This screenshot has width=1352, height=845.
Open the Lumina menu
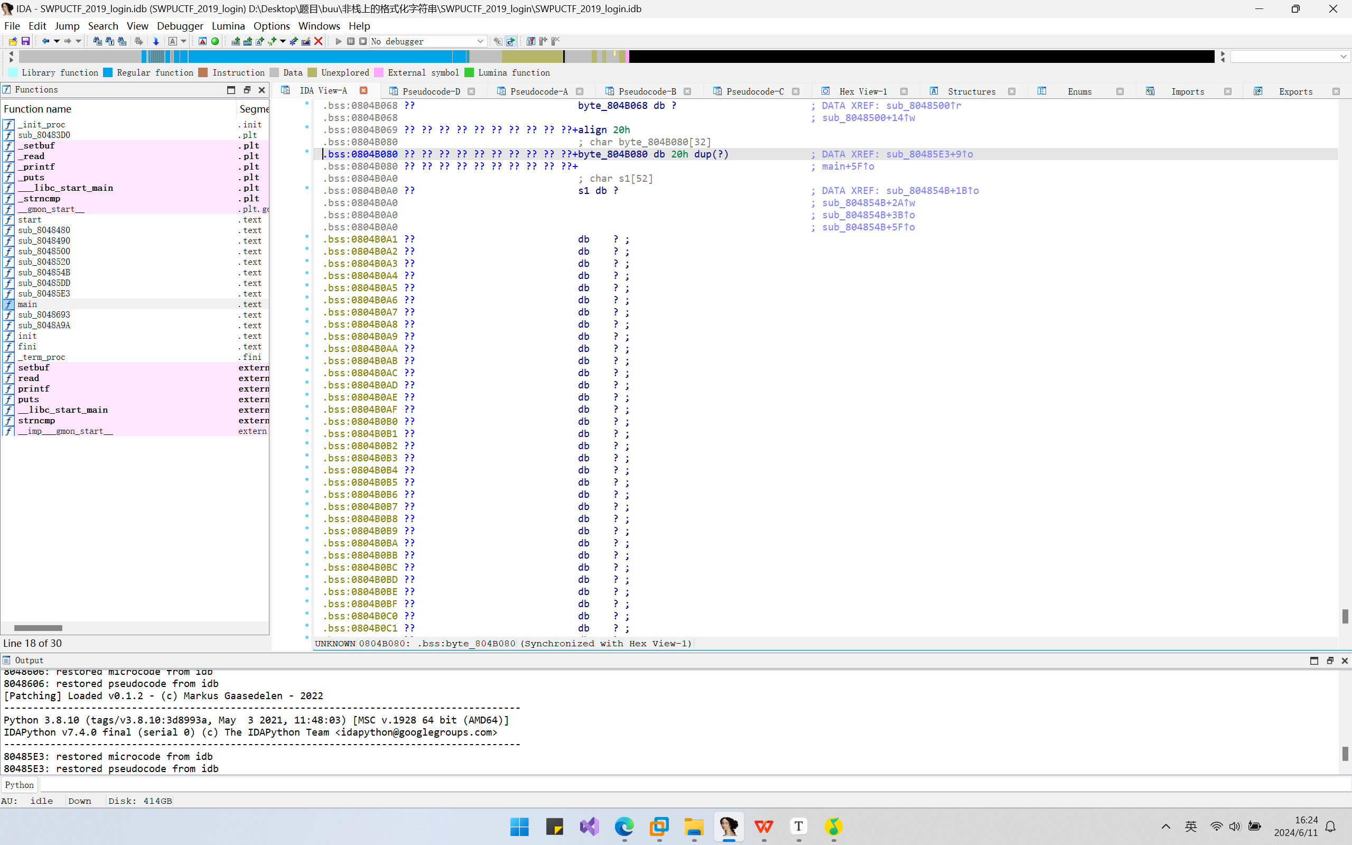click(228, 26)
